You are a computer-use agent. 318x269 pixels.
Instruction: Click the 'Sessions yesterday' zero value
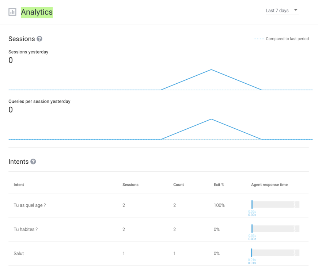pyautogui.click(x=10, y=60)
